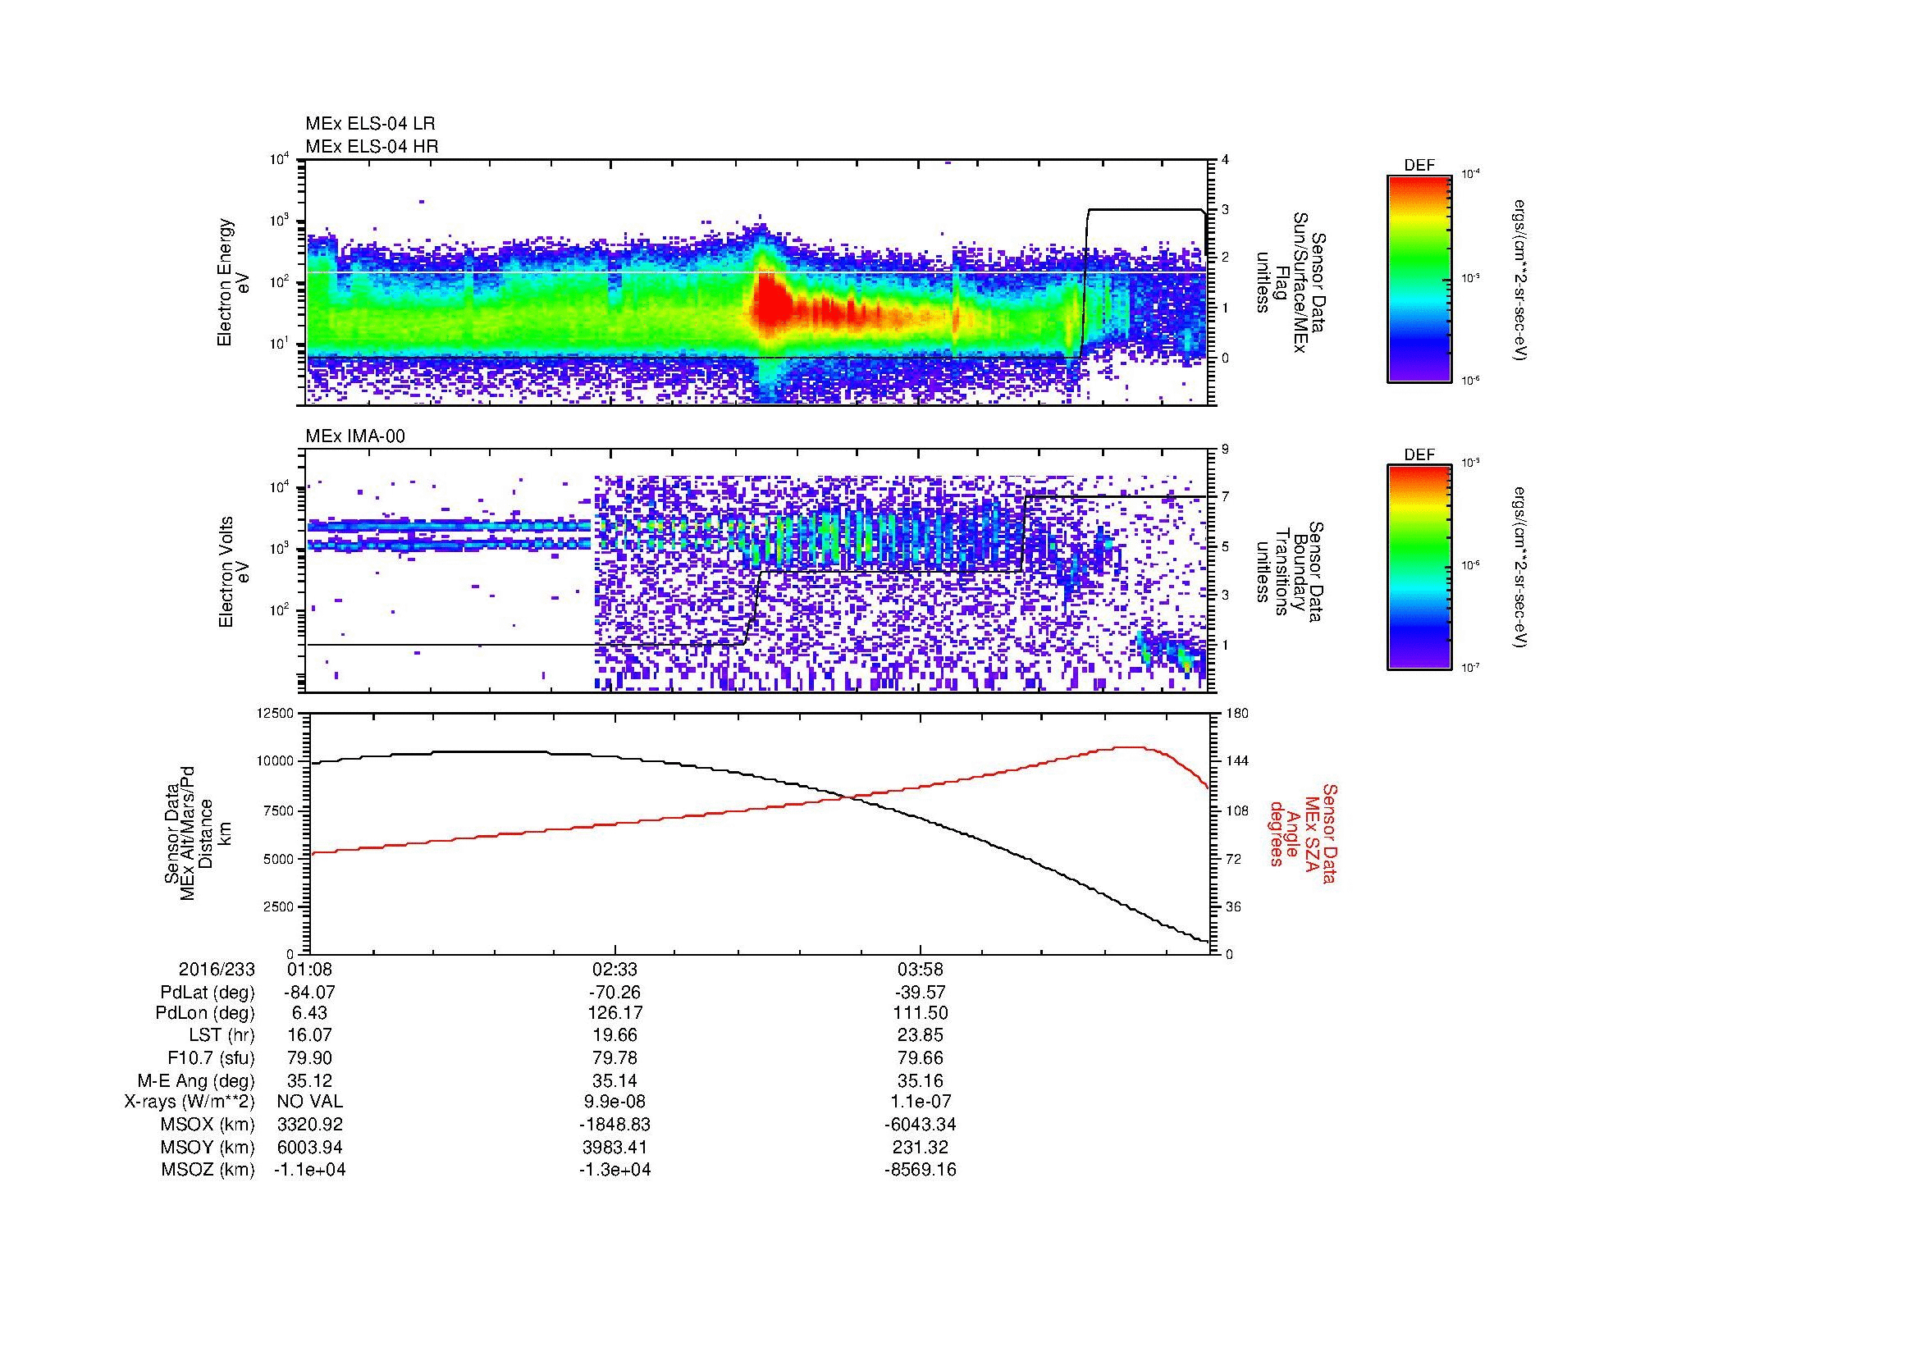Click the 'Electron Energy eV' axis label

pyautogui.click(x=234, y=282)
